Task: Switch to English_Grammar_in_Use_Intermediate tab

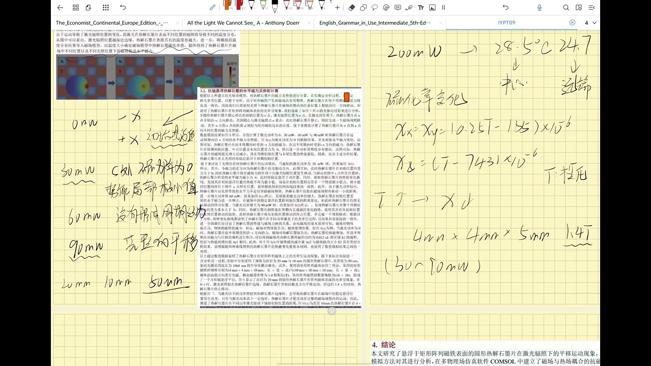Action: coord(375,23)
